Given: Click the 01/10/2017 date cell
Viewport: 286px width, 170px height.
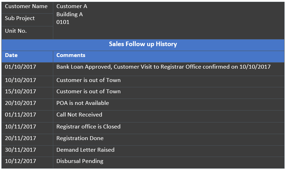Looking at the screenshot, I should pos(20,67).
